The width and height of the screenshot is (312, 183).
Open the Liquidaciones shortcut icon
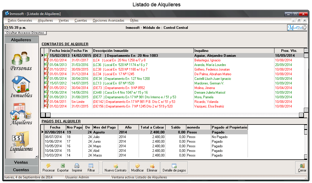(x=21, y=141)
